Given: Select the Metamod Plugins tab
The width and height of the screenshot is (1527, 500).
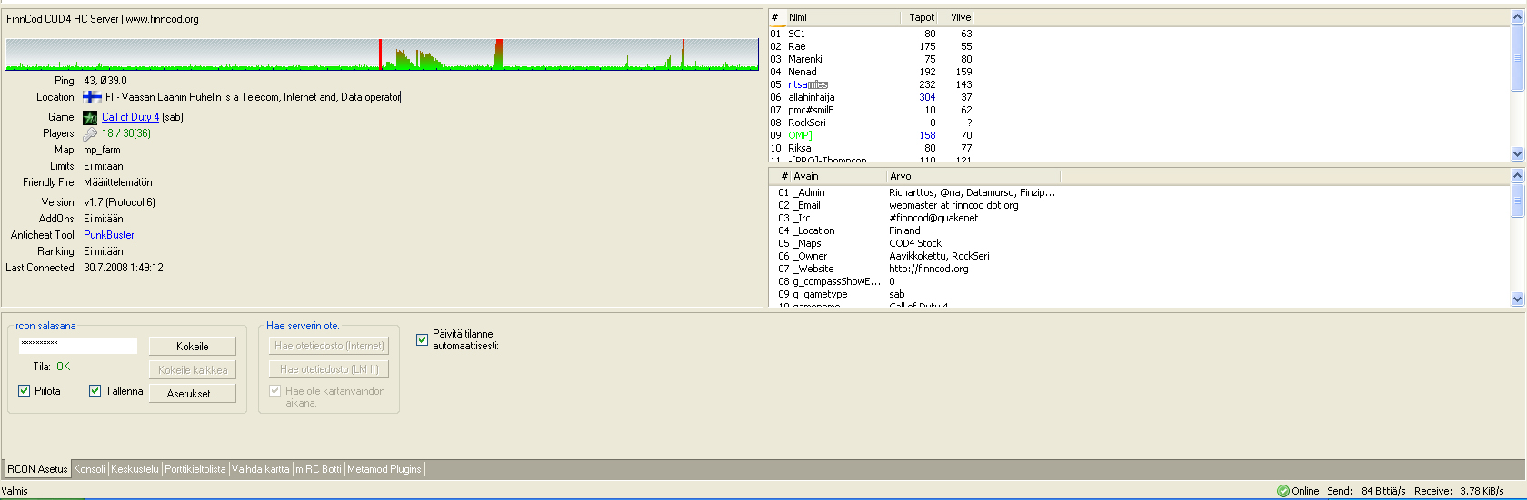Looking at the screenshot, I should tap(384, 469).
